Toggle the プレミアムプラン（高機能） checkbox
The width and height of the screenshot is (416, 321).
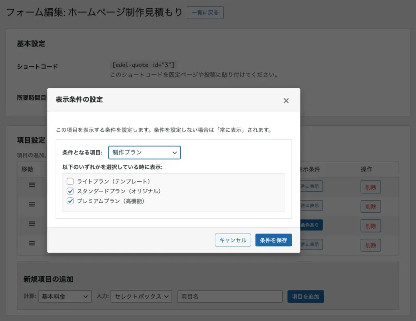[x=70, y=201]
